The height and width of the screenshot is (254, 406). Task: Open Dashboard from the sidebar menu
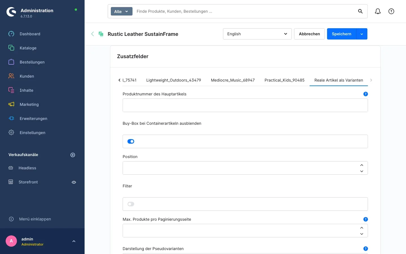pyautogui.click(x=30, y=34)
